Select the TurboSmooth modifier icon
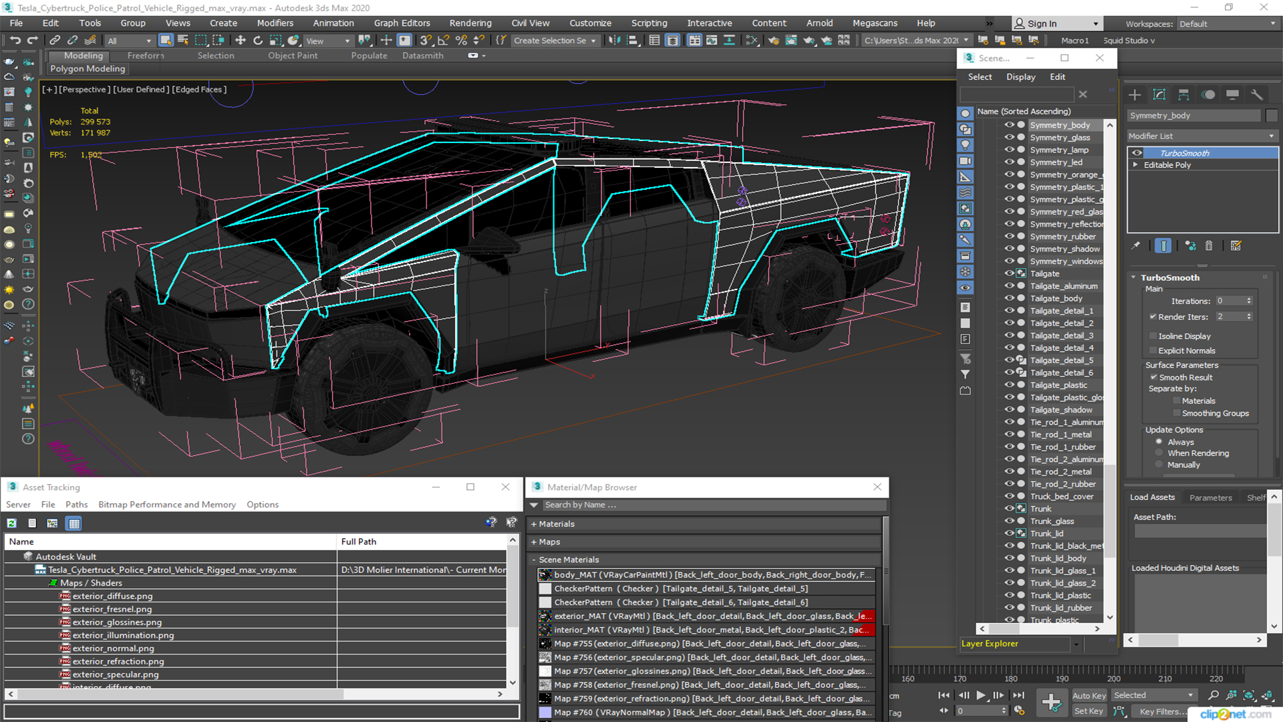The height and width of the screenshot is (722, 1283). pyautogui.click(x=1136, y=152)
